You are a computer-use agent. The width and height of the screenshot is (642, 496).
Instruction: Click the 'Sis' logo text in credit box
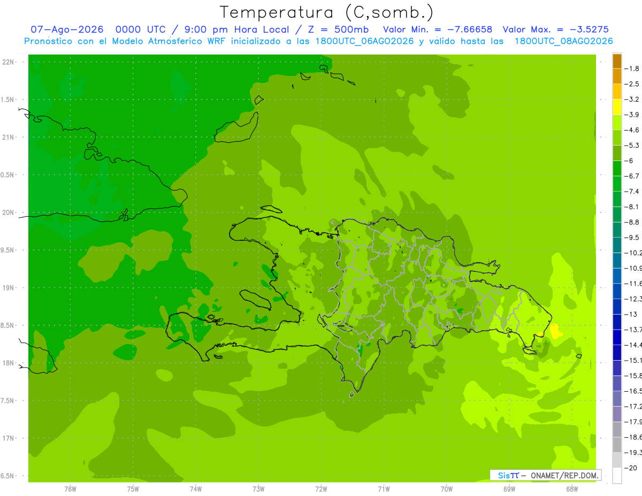pyautogui.click(x=503, y=475)
